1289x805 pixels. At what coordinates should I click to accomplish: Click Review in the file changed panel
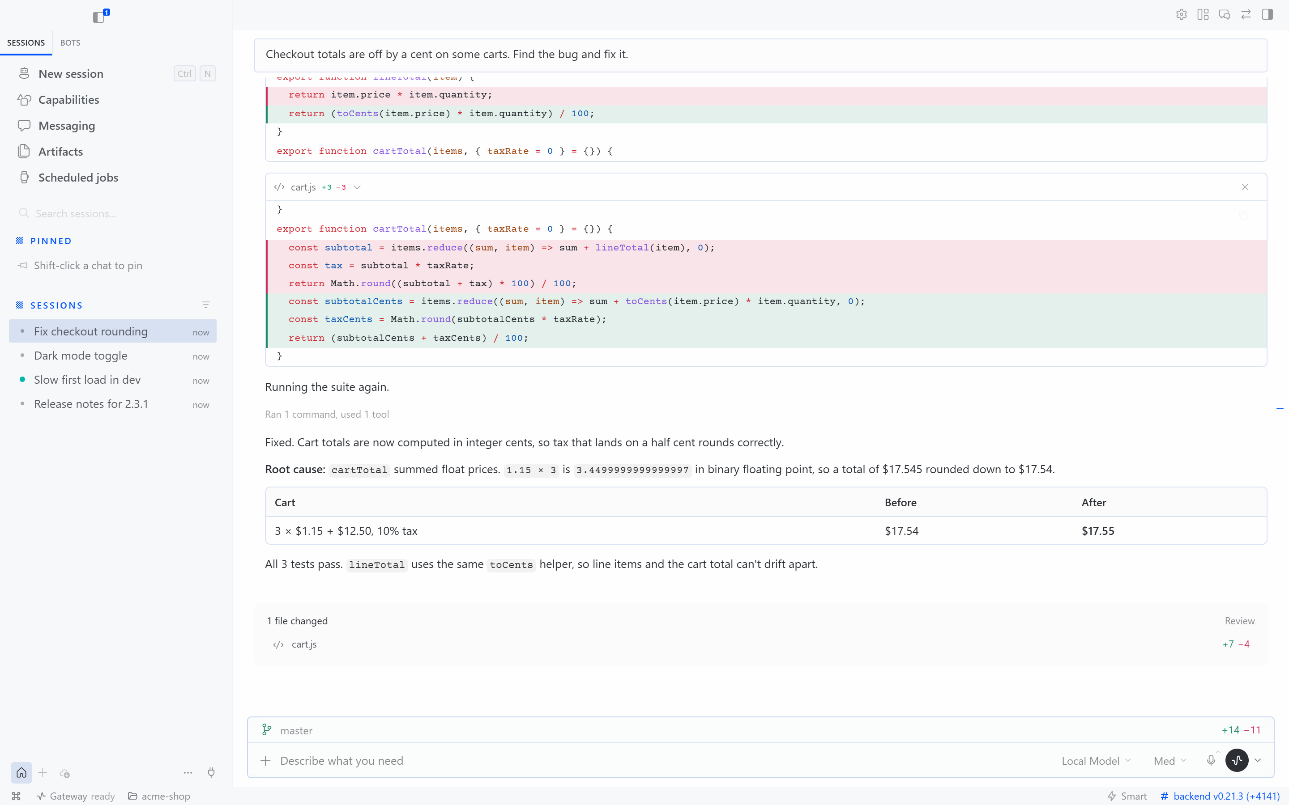[1239, 621]
